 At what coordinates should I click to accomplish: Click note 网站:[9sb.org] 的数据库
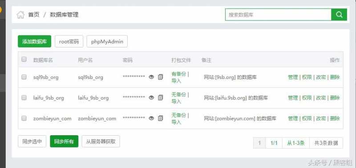[x=230, y=77]
